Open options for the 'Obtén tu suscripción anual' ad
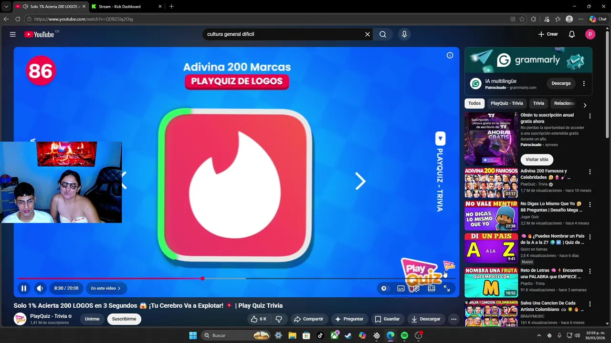The image size is (611, 343). [590, 116]
